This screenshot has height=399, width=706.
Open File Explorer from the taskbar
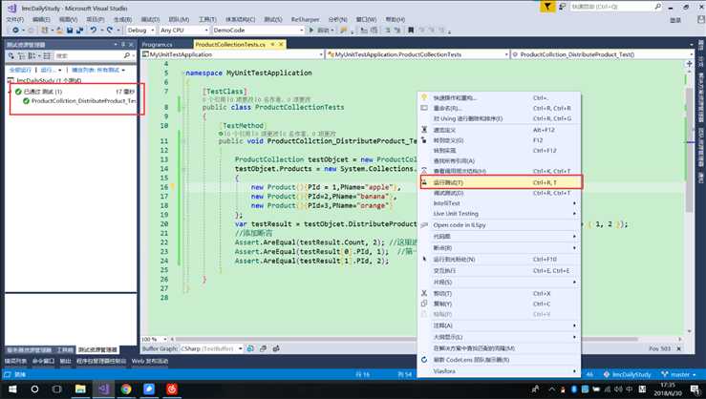[x=80, y=388]
